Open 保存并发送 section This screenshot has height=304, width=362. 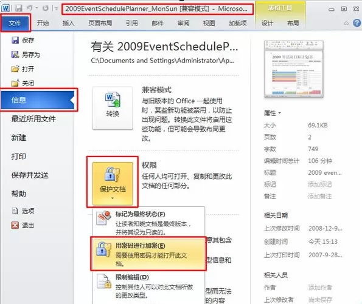click(30, 175)
